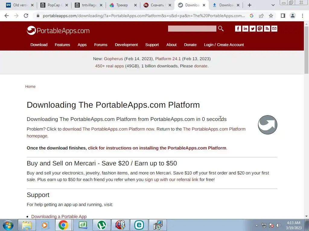Click the Action Center flag tray icon

(271, 226)
